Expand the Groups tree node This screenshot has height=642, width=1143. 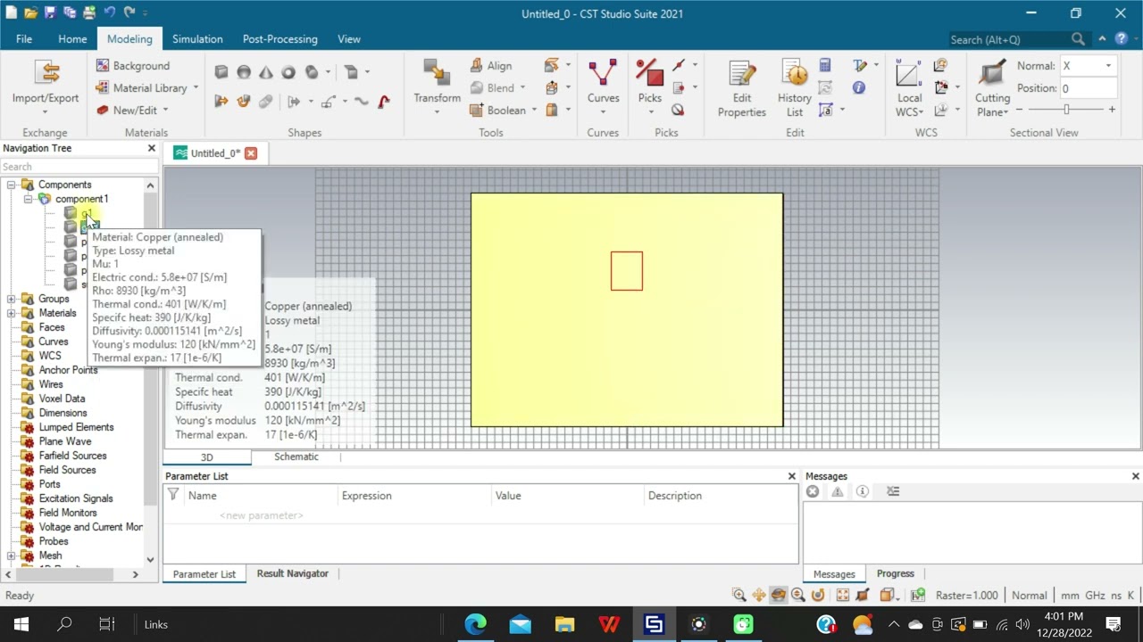(x=12, y=299)
